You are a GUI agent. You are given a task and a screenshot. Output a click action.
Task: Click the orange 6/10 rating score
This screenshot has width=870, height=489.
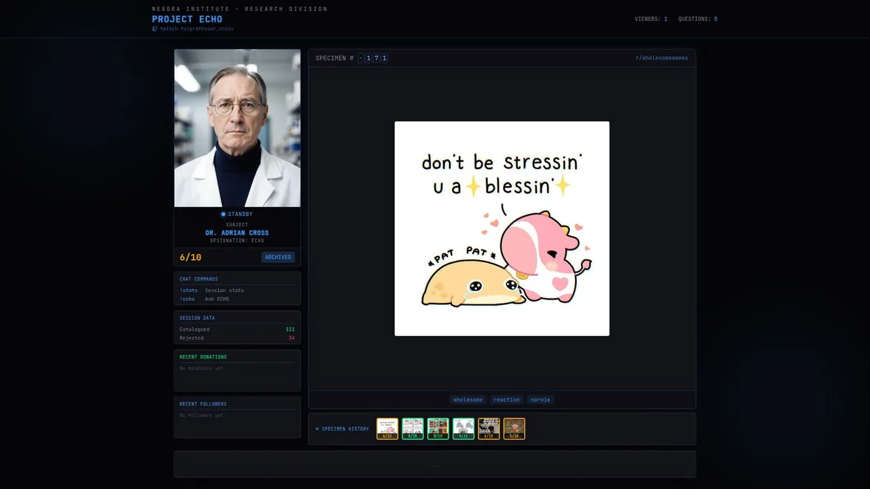[x=190, y=257]
